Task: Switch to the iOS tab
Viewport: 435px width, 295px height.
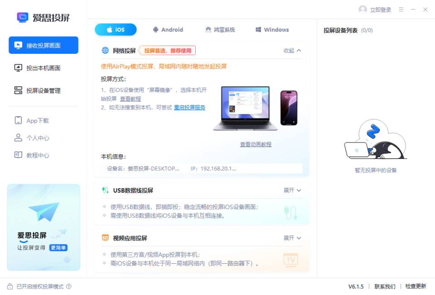Action: pos(116,30)
